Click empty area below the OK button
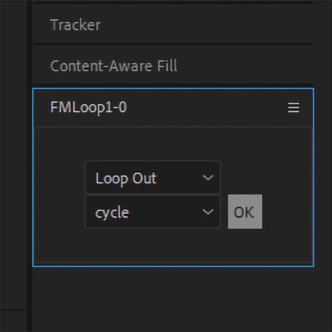 point(245,244)
